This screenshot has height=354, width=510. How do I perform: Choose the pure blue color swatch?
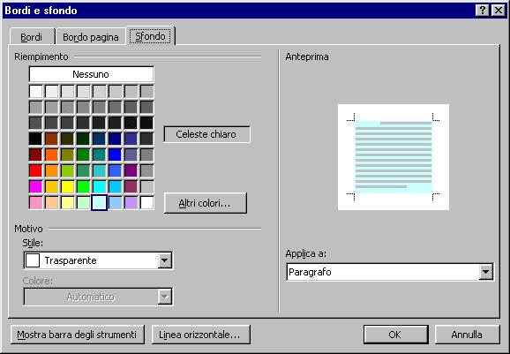pos(115,154)
